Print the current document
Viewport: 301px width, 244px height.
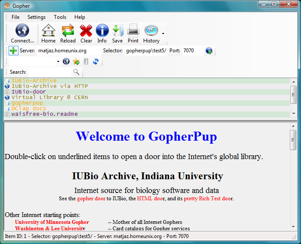[133, 31]
